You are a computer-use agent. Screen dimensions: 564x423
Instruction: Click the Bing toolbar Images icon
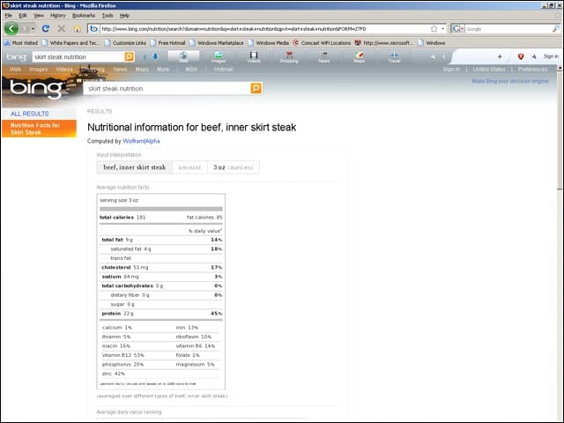click(219, 56)
